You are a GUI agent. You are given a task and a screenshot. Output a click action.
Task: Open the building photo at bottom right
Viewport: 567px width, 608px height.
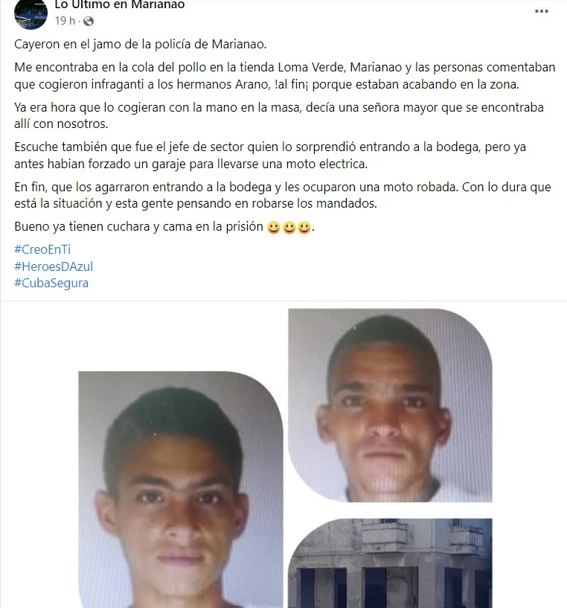[390, 563]
